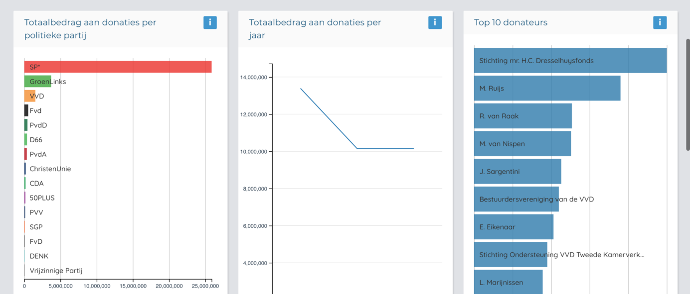Select the black Fvd bar
The width and height of the screenshot is (690, 294).
(x=26, y=110)
